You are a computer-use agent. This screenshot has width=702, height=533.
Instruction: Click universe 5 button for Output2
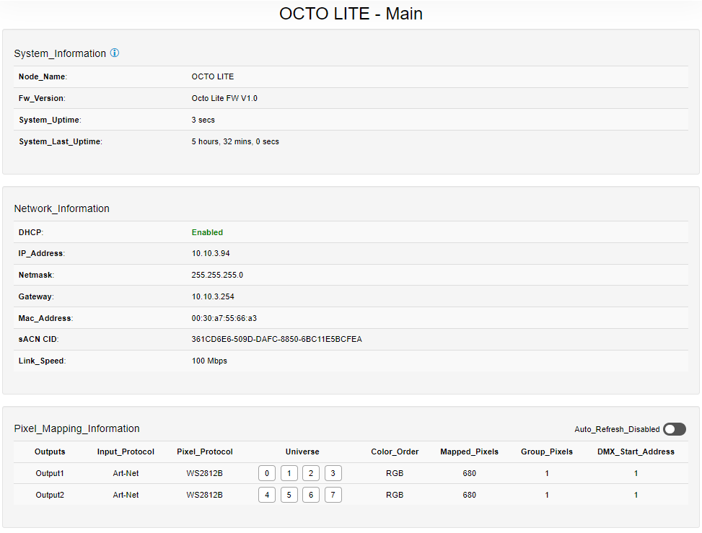click(x=289, y=495)
